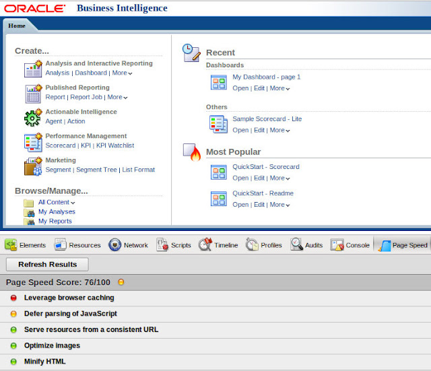Screen dimensions: 431x371
Task: Click the Refresh Results button
Action: point(47,265)
